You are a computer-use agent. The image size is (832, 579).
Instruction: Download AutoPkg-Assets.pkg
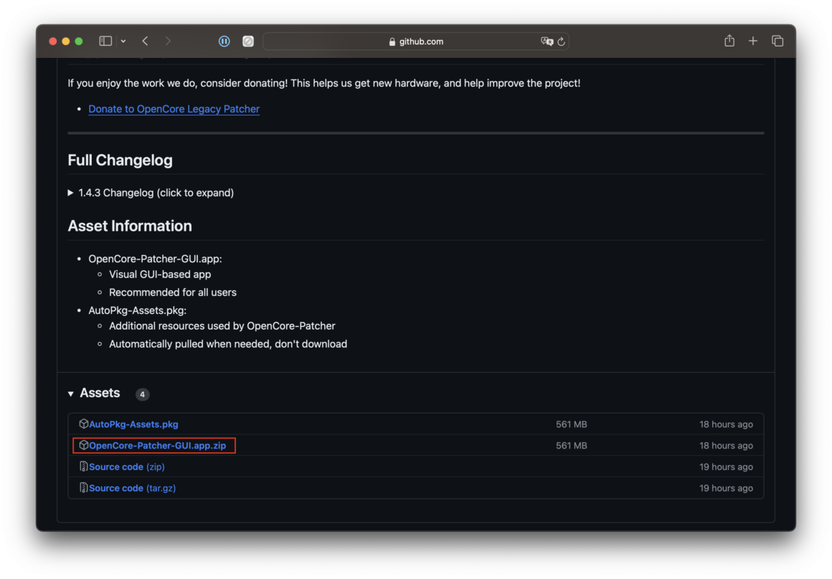pos(133,424)
